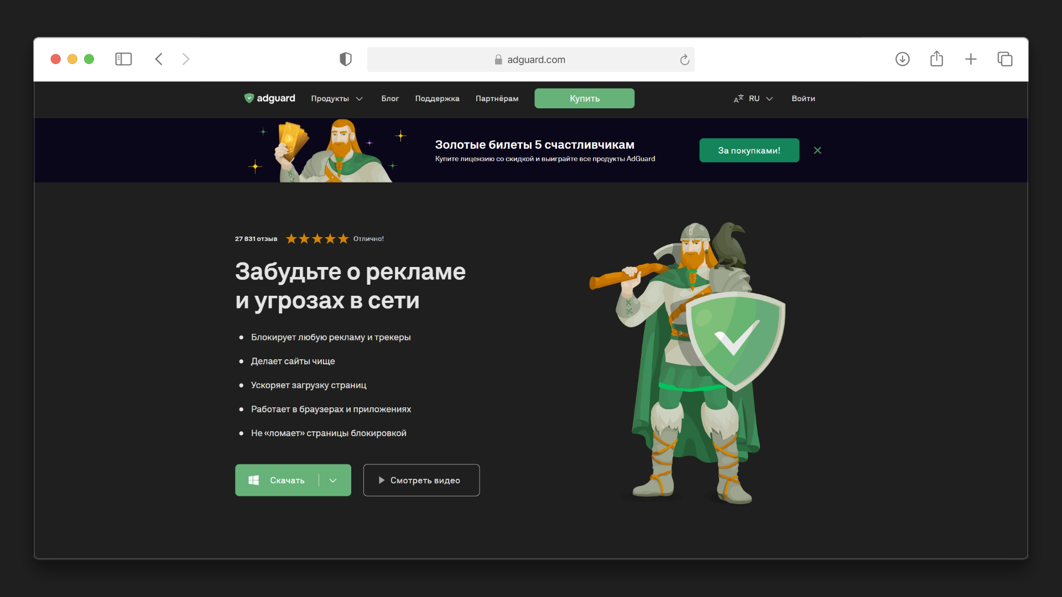Open the Downloads icon in the browser toolbar
The width and height of the screenshot is (1062, 597).
click(x=902, y=59)
